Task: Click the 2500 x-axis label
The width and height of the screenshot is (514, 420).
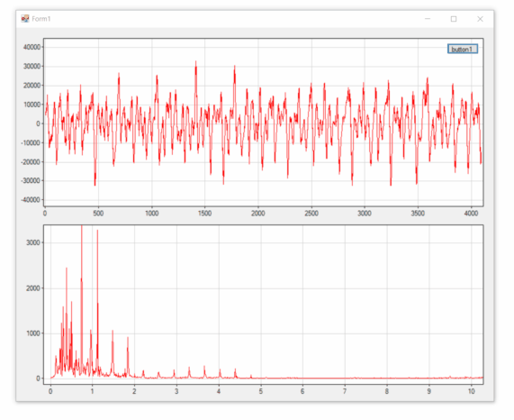Action: coord(311,214)
